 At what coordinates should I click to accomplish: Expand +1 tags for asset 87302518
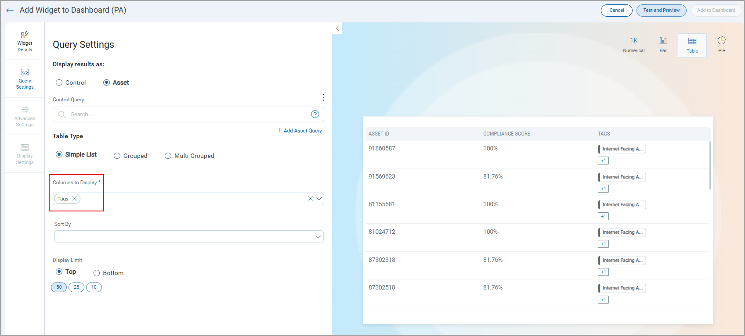pos(603,300)
